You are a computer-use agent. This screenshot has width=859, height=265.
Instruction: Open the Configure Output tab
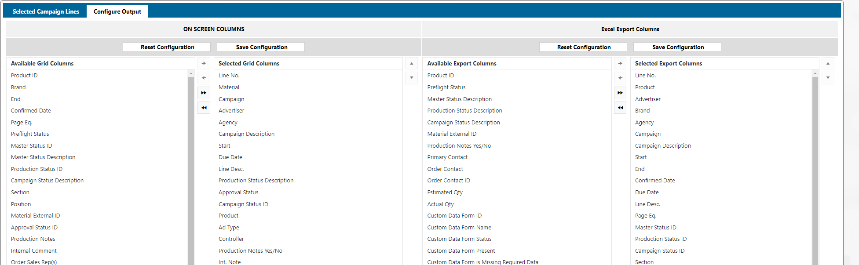point(117,11)
